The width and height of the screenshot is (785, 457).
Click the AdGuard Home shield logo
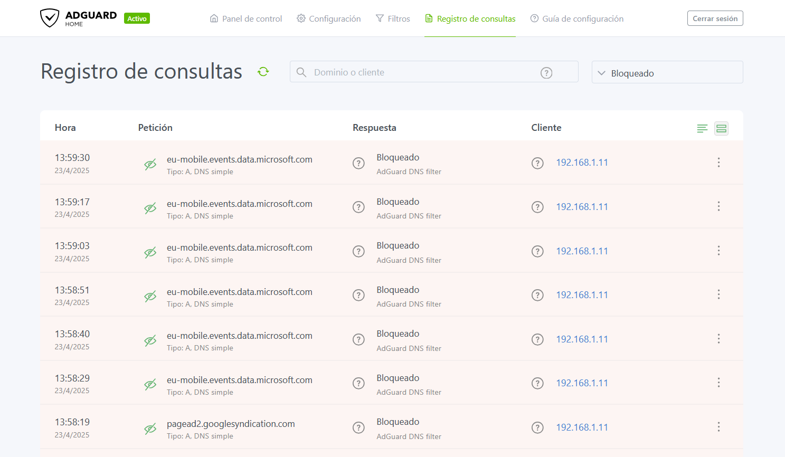pyautogui.click(x=50, y=18)
